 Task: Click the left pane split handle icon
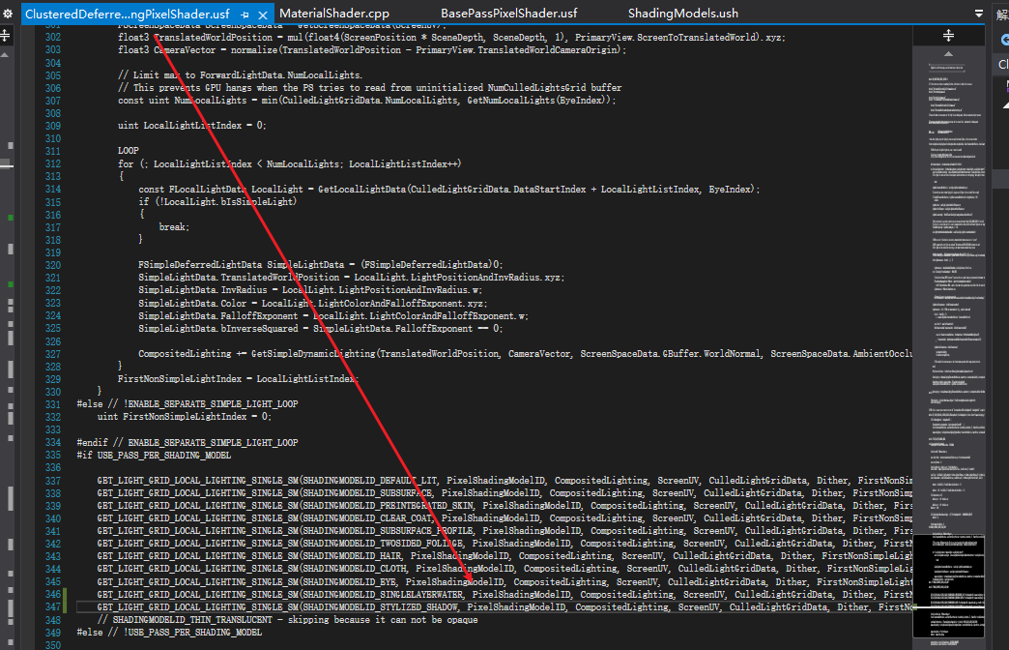click(x=5, y=35)
